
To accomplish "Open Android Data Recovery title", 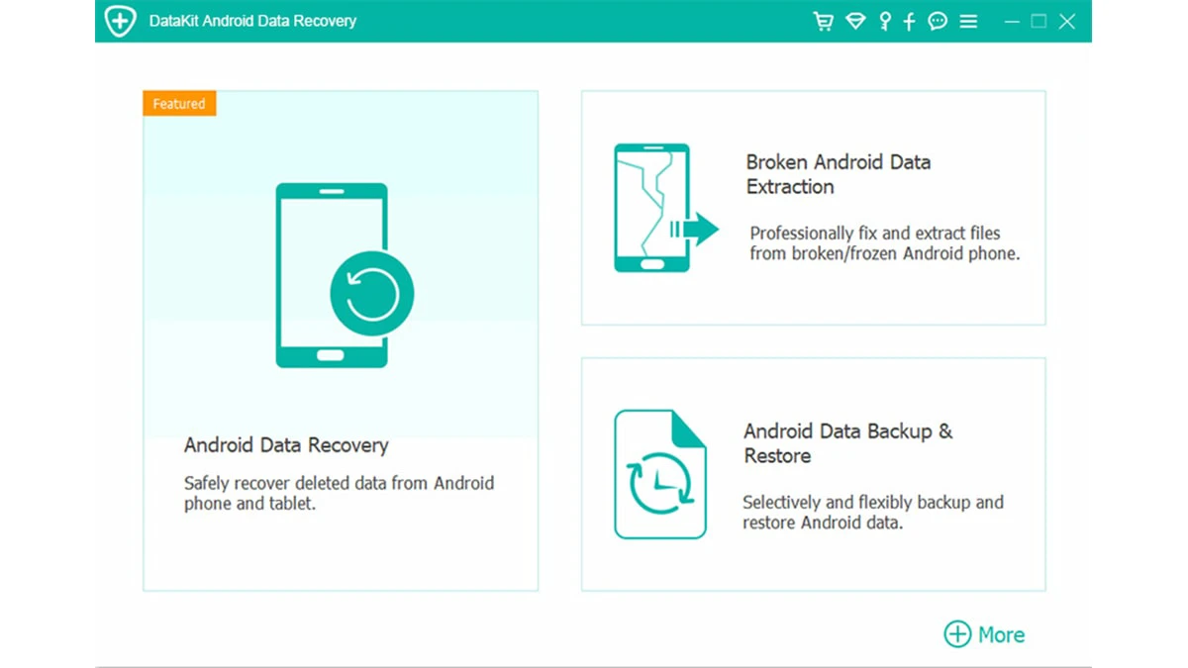I will pyautogui.click(x=286, y=445).
